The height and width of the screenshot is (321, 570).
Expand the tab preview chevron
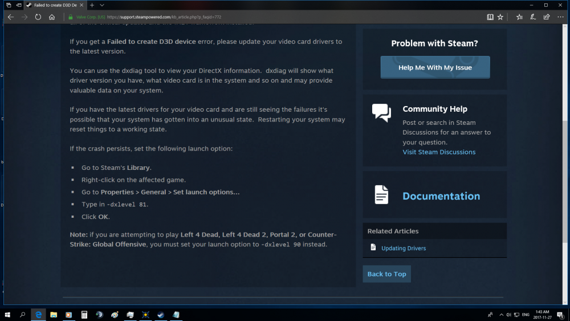[102, 5]
